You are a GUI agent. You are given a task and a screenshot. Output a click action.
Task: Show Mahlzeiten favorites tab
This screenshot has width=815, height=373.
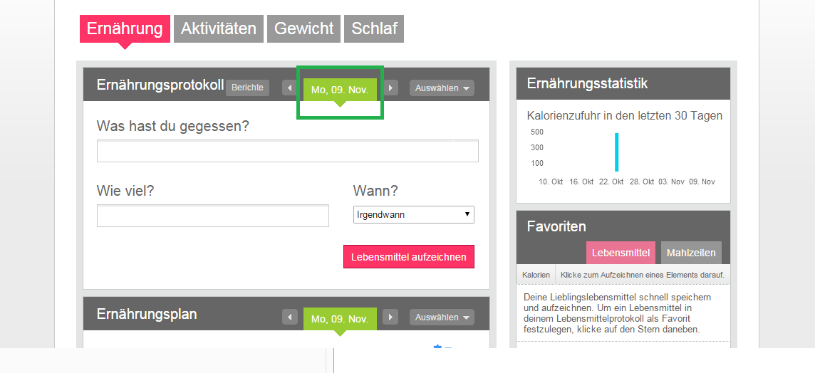[691, 253]
